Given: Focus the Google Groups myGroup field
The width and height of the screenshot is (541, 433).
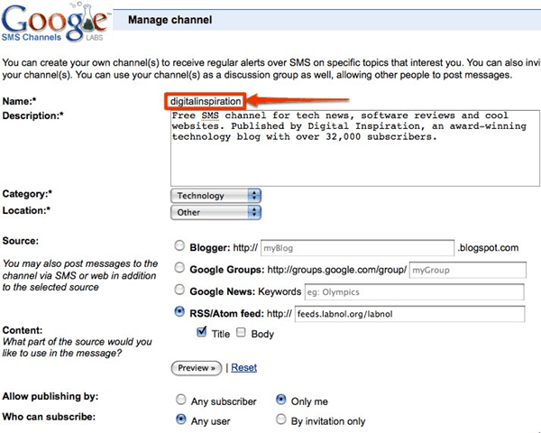Looking at the screenshot, I should coord(468,270).
